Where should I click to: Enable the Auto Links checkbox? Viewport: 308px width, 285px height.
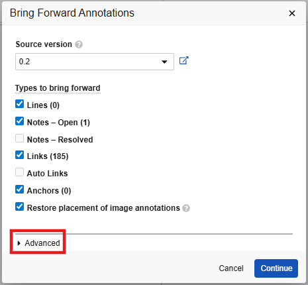tap(20, 172)
